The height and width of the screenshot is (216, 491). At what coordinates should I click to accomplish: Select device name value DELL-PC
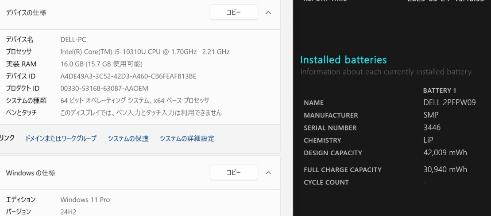click(73, 40)
